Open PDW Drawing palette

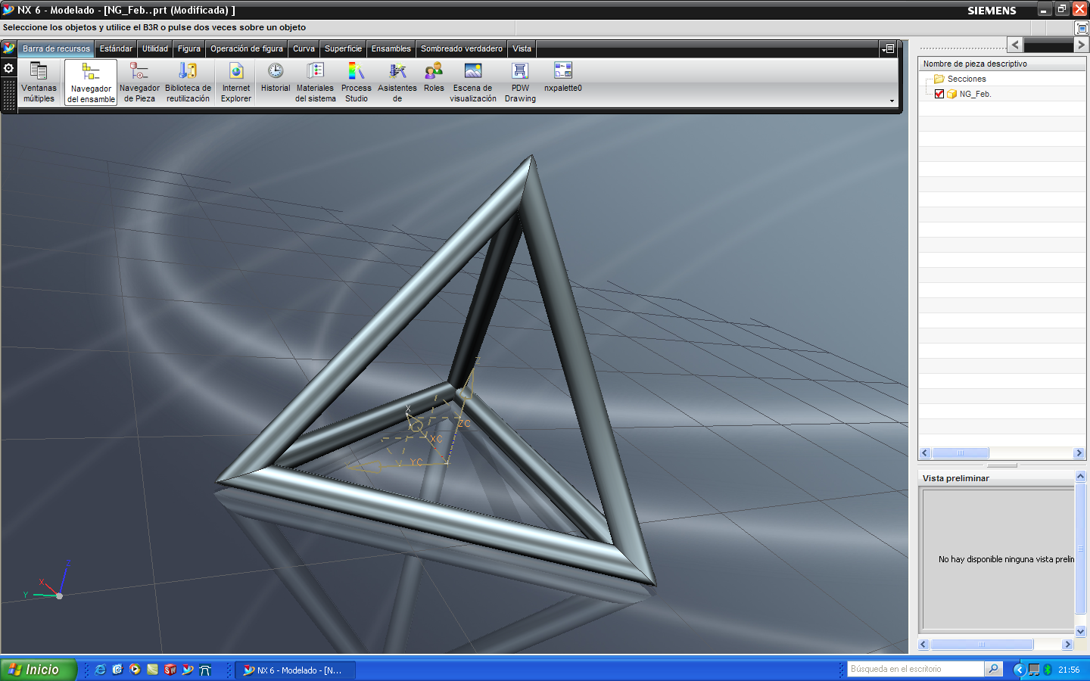(x=520, y=82)
